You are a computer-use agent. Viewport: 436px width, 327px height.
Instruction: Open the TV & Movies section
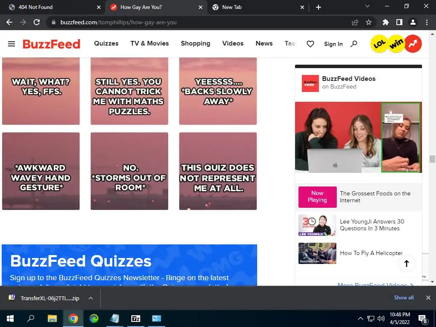point(149,43)
